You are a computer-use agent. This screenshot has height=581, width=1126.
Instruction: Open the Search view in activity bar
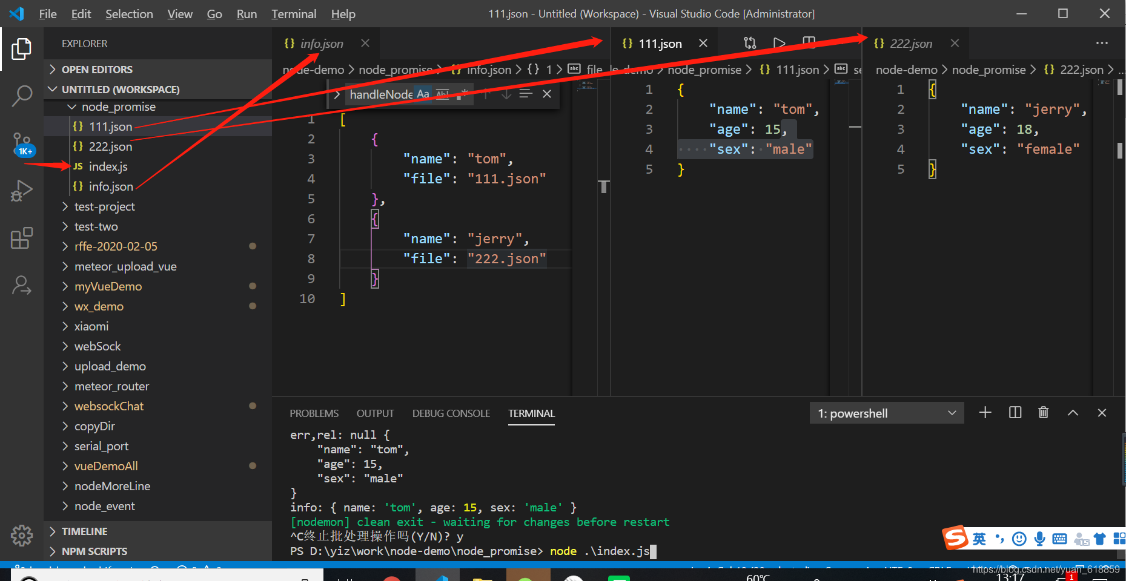click(x=22, y=96)
